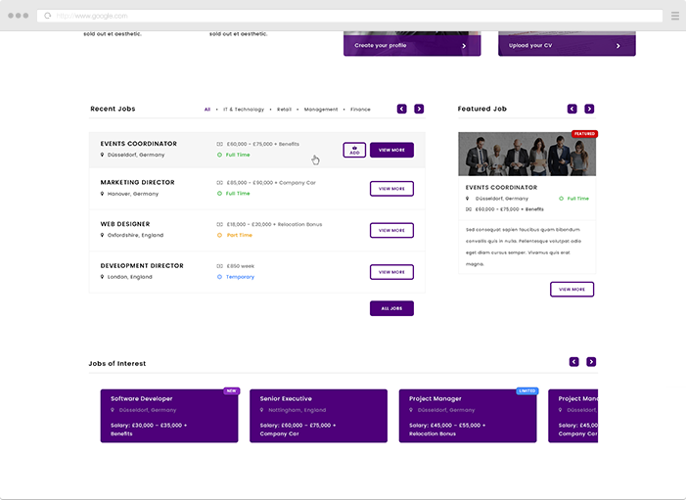Click the LIMITED badge on Project Manager
This screenshot has height=500, width=686.
(x=527, y=390)
